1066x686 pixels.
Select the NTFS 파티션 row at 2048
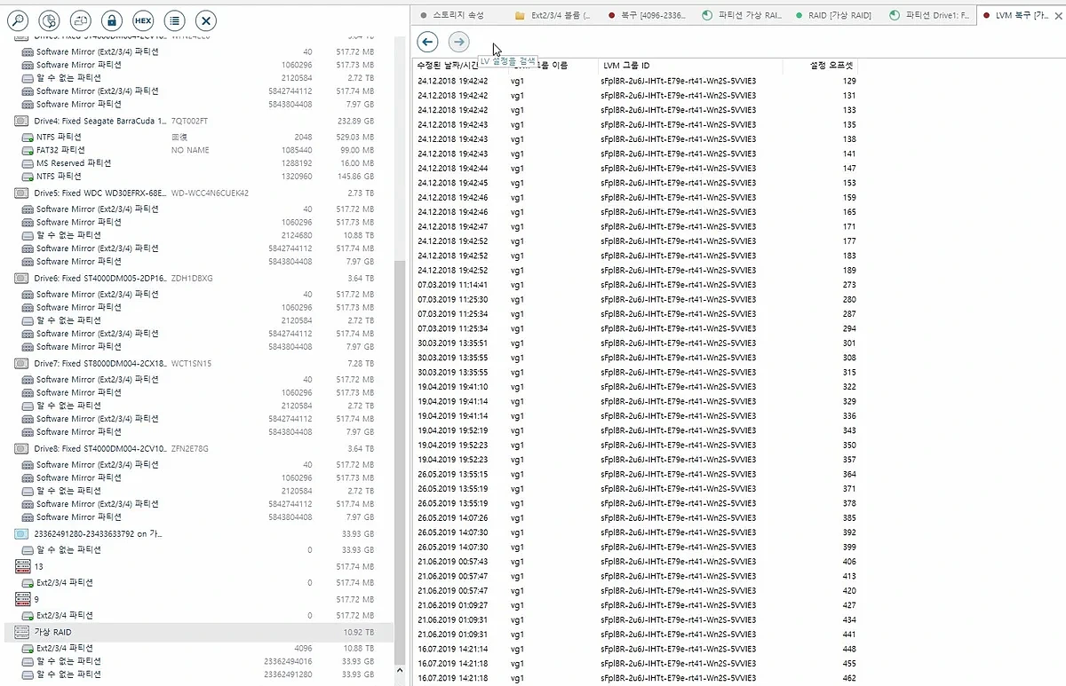pos(201,137)
